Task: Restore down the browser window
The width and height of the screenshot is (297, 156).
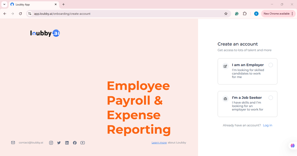Action: 282,4
